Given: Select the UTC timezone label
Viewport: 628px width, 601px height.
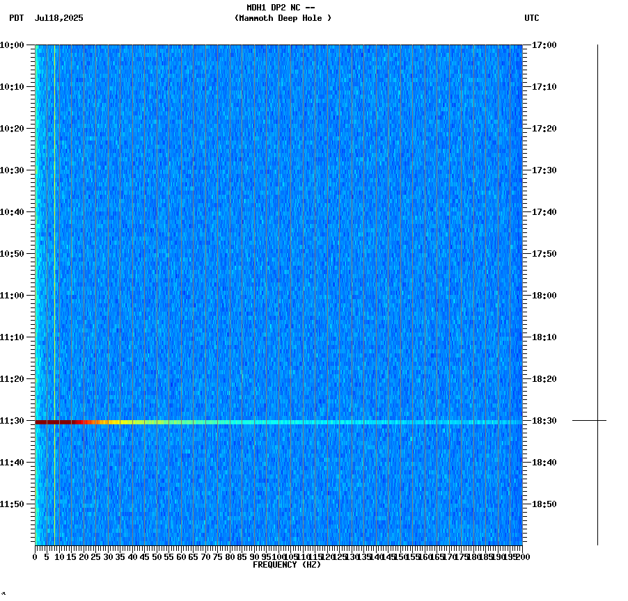Looking at the screenshot, I should click(532, 19).
